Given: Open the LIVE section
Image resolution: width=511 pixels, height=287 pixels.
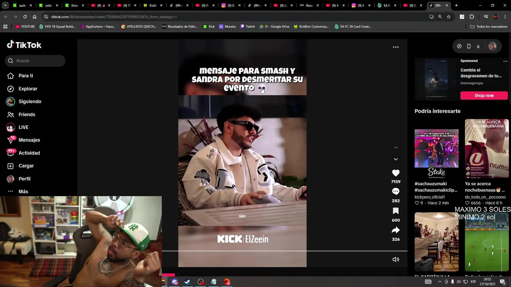Looking at the screenshot, I should click(x=23, y=127).
